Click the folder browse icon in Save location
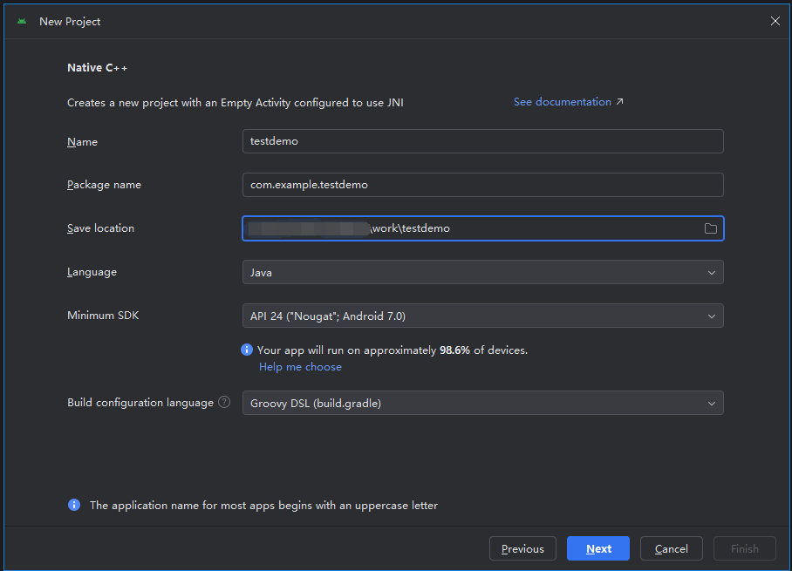 point(710,228)
